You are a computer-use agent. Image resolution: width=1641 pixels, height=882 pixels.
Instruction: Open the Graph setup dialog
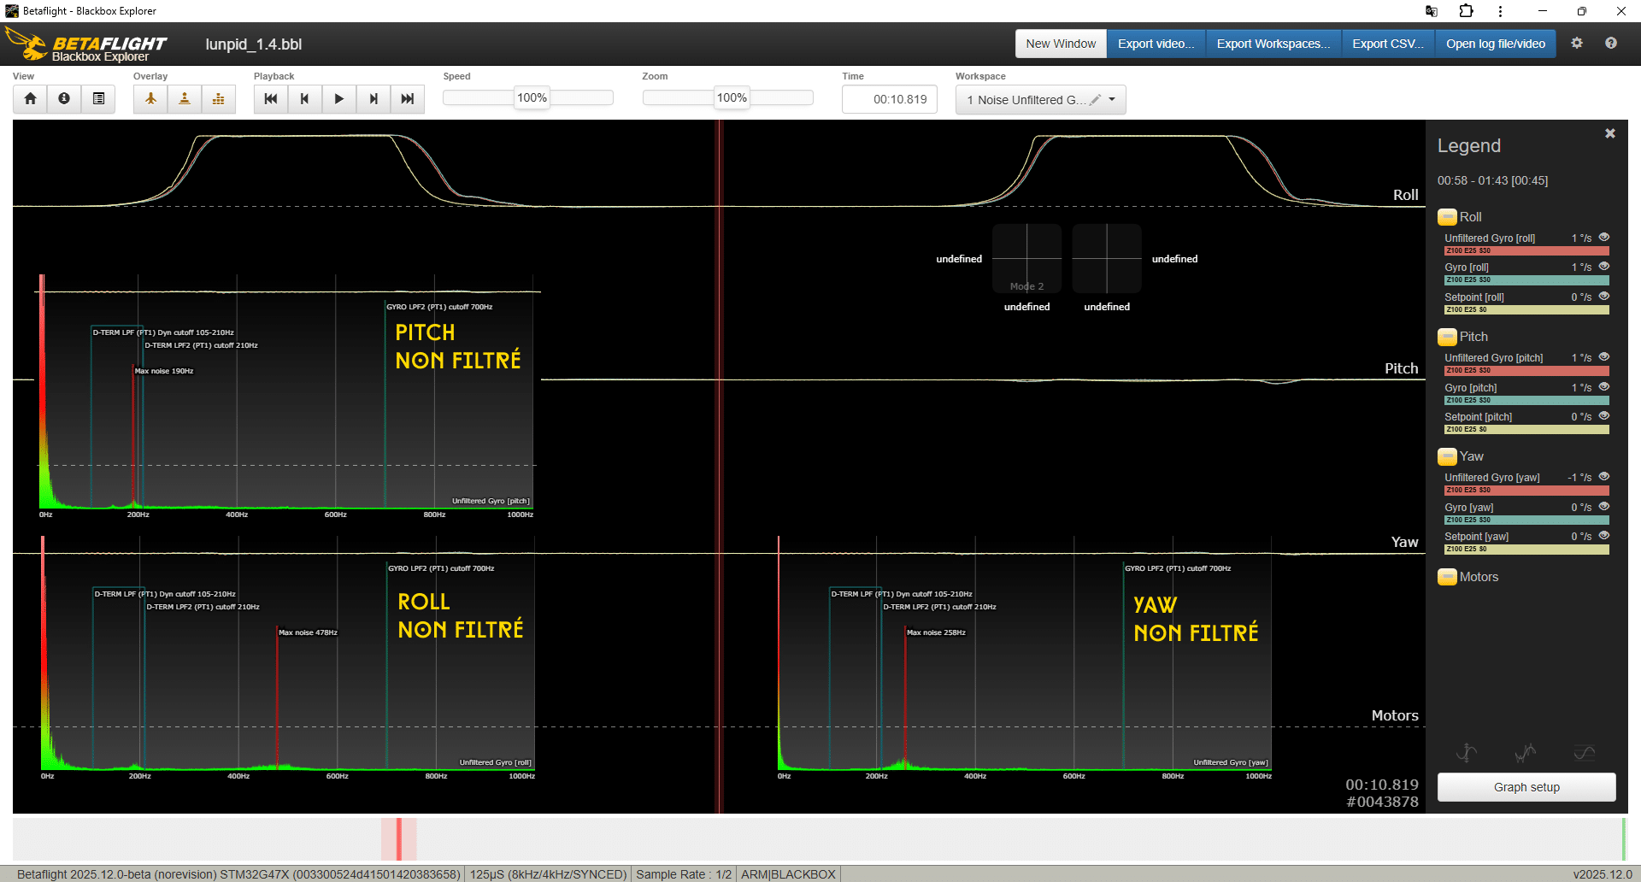pyautogui.click(x=1526, y=787)
